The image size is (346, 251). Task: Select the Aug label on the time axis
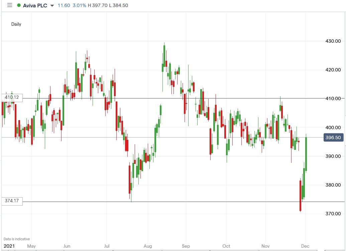click(147, 246)
